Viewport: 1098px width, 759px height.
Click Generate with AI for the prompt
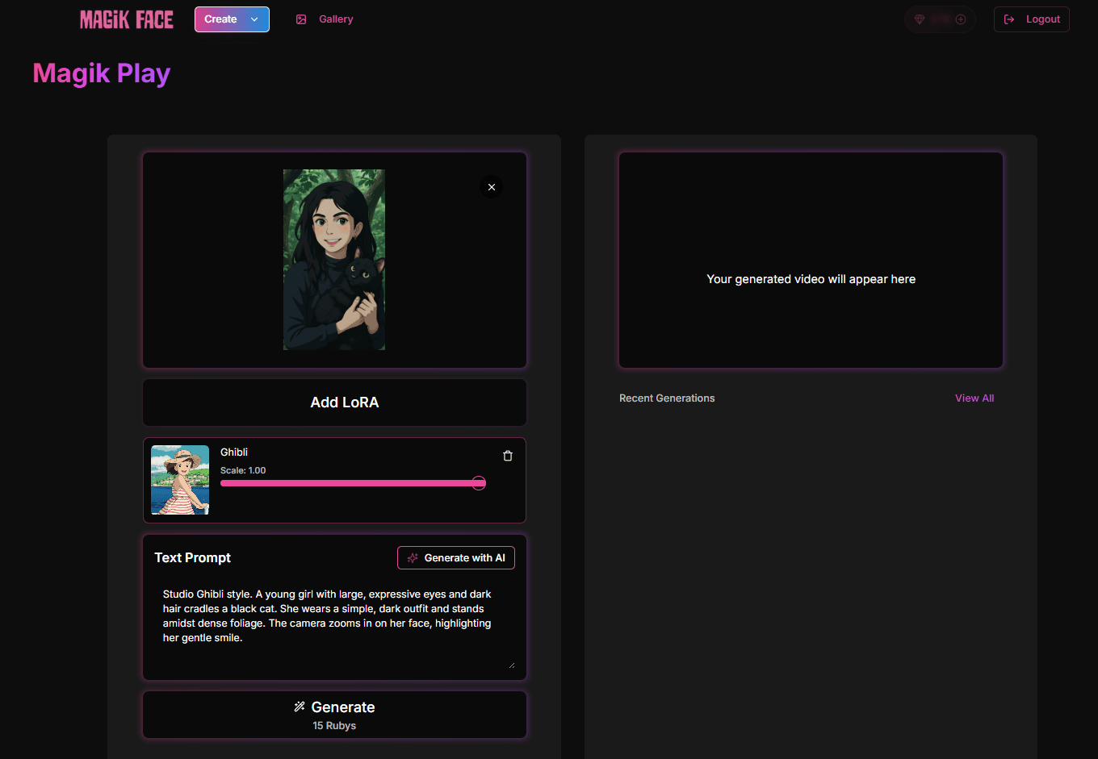click(456, 558)
